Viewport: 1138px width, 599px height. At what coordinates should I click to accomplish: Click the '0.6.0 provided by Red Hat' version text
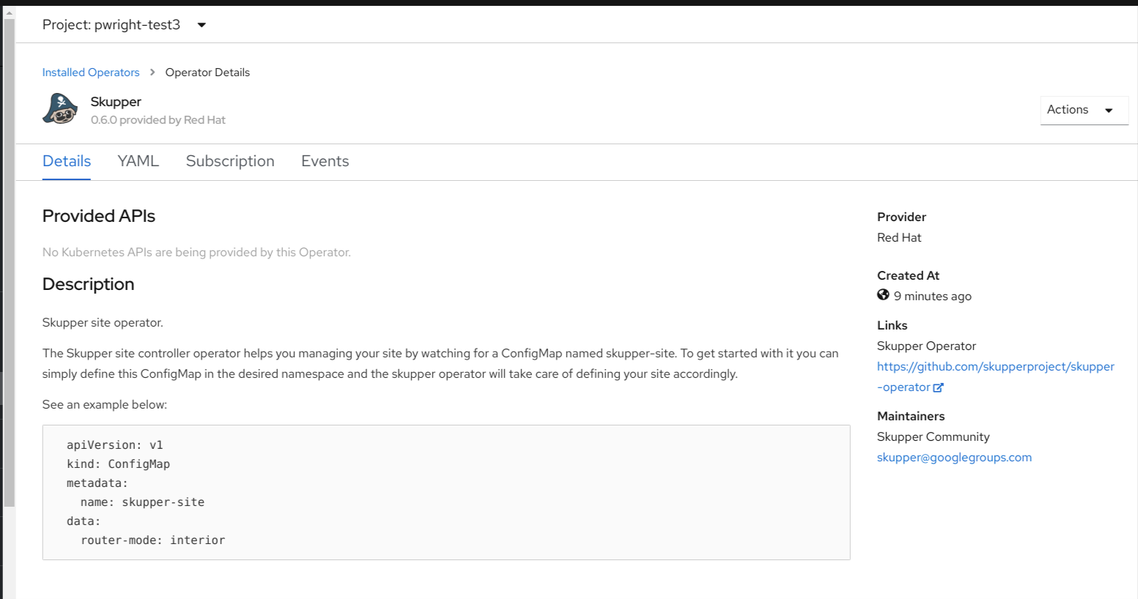click(x=158, y=120)
